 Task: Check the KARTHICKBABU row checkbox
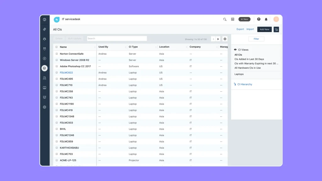tap(57, 148)
